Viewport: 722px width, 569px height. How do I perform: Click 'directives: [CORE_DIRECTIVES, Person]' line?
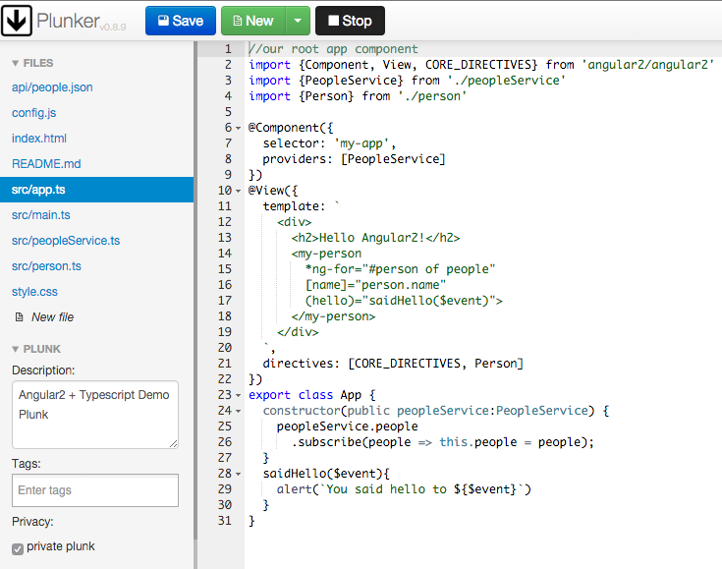pyautogui.click(x=393, y=364)
